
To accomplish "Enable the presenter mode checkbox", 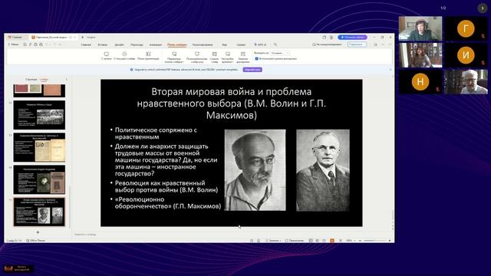I will tap(256, 58).
